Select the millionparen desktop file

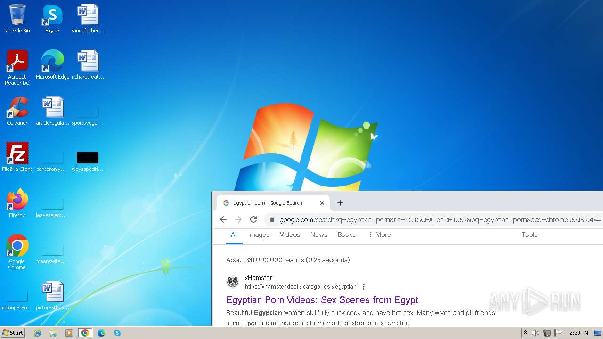17,299
